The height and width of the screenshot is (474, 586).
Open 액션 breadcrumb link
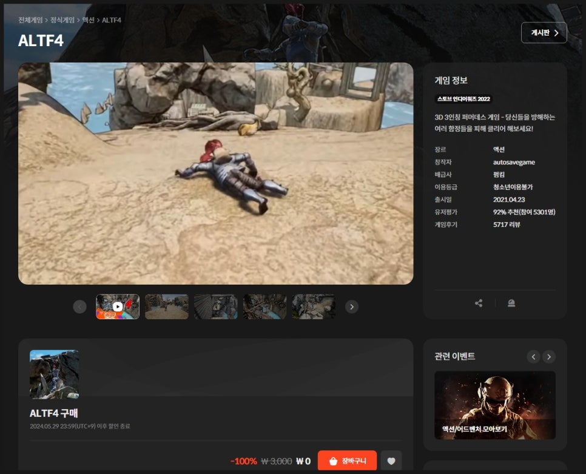tap(88, 20)
